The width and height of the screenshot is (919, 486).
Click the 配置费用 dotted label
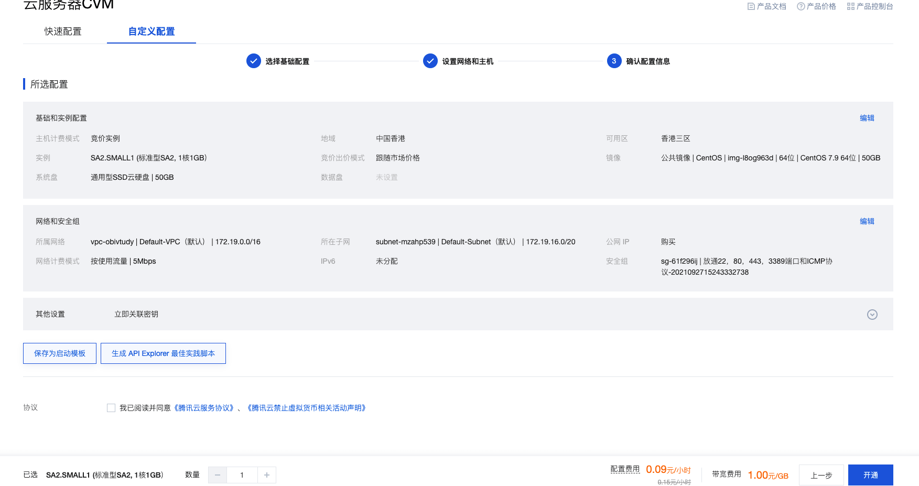coord(625,469)
